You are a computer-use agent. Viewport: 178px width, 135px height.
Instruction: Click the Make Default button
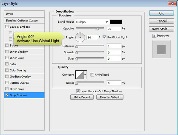pos(82,97)
